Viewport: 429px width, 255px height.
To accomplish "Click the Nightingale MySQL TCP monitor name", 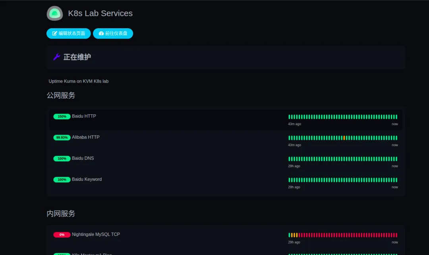I will tap(96, 234).
